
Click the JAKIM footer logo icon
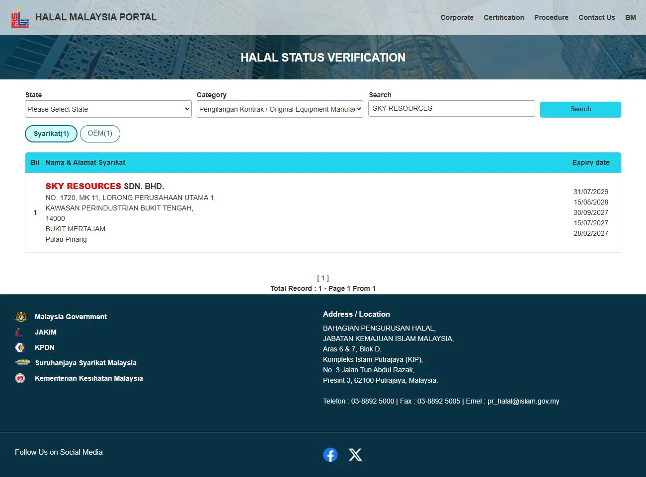point(19,332)
